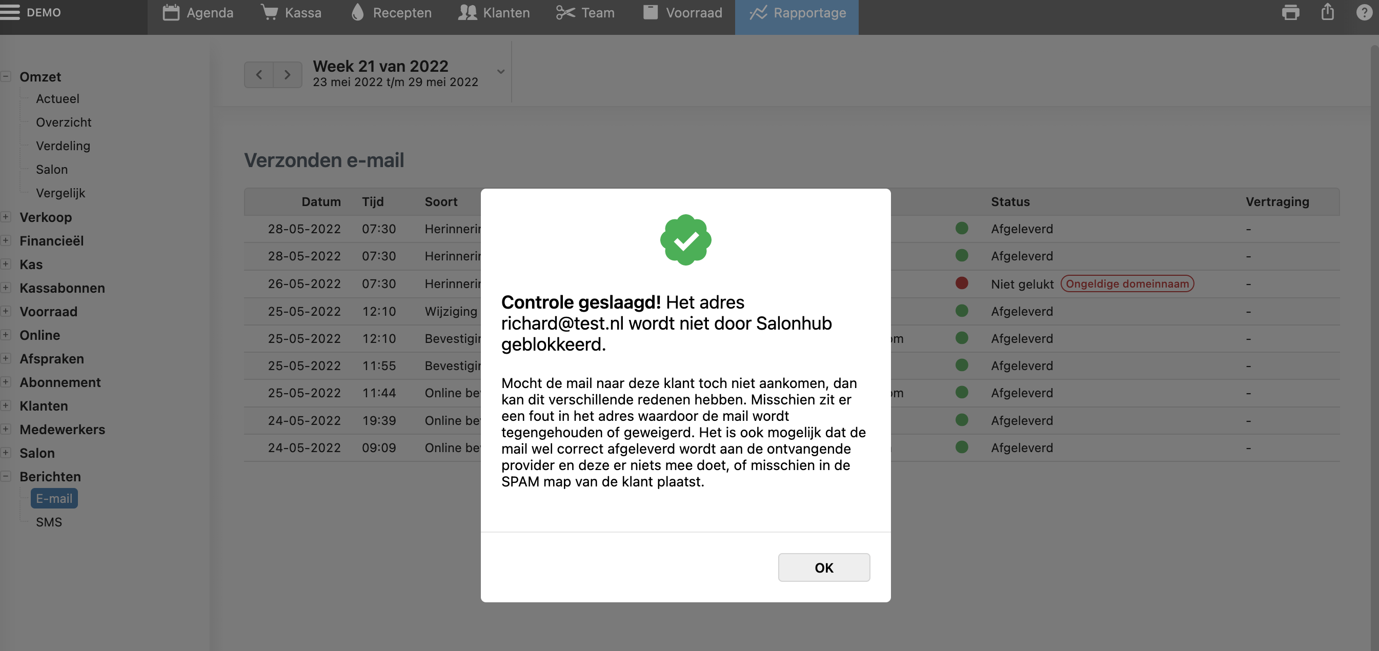This screenshot has width=1379, height=651.
Task: Collapse the Omzet tree section
Action: pos(6,76)
